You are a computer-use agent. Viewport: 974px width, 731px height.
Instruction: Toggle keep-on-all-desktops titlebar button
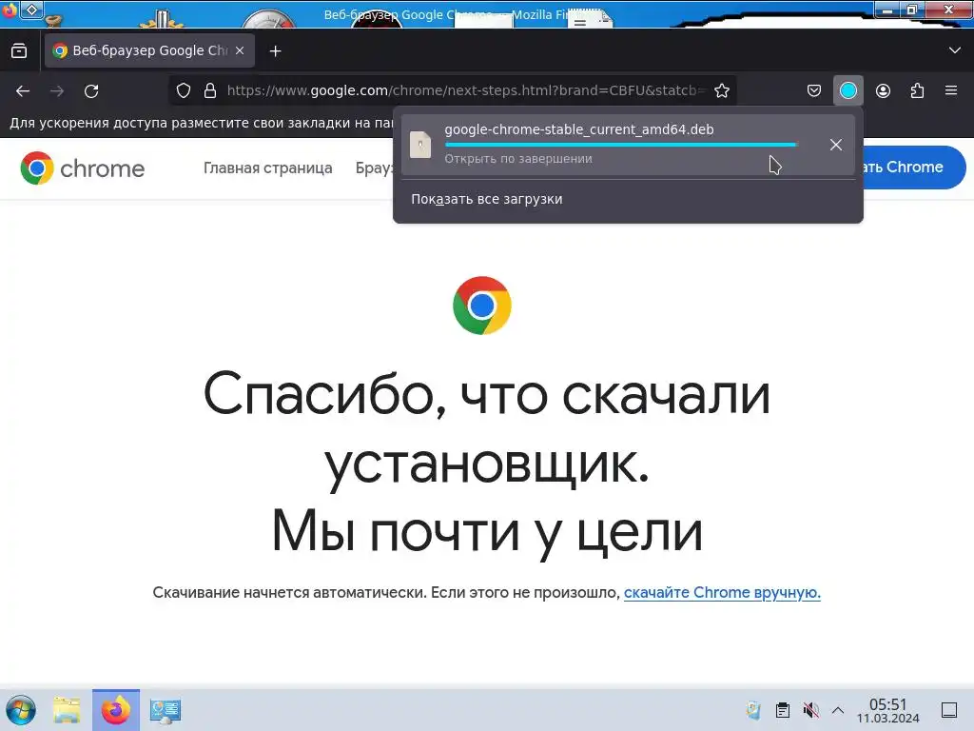pyautogui.click(x=31, y=10)
